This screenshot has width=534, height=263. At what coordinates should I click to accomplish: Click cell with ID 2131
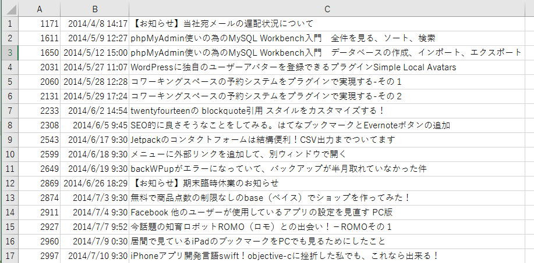click(40, 96)
